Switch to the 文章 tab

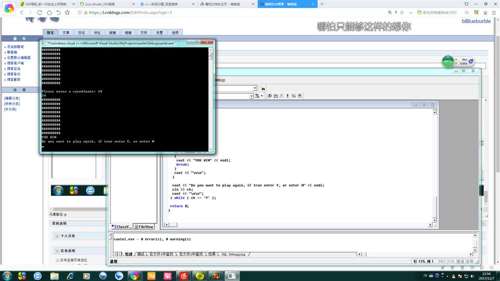coord(66,32)
